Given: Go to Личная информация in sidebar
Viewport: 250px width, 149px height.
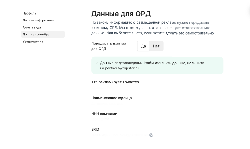Looking at the screenshot, I should pyautogui.click(x=38, y=20).
